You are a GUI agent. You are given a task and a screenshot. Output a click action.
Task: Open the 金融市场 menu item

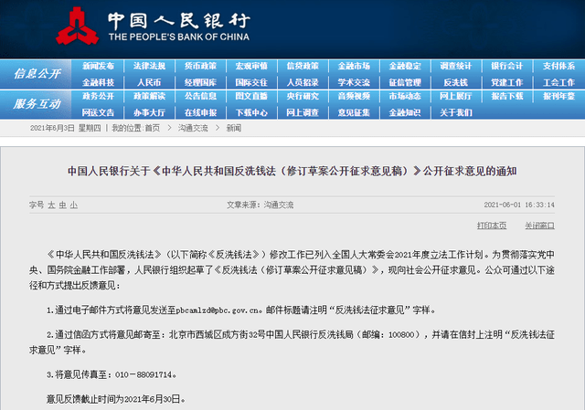354,67
